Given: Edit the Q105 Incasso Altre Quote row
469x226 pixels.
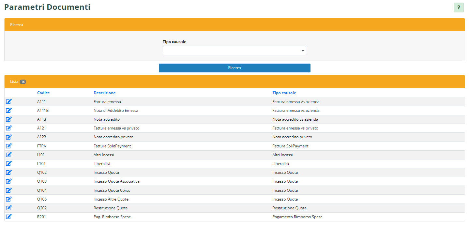Looking at the screenshot, I should coord(9,199).
